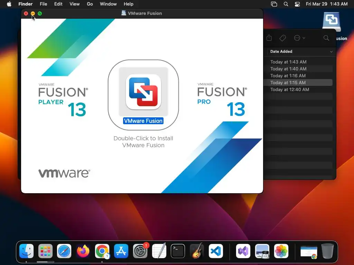Minimize the VMware Fusion window
This screenshot has width=354, height=265.
(33, 13)
